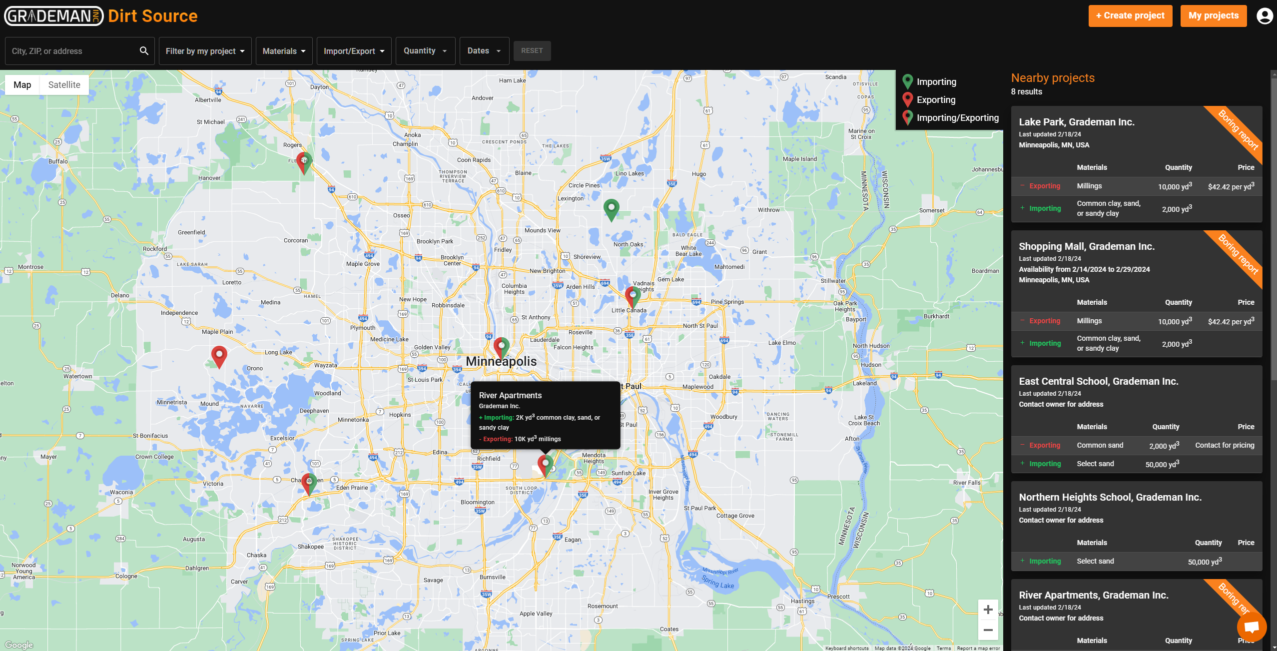
Task: Open Shopping Mall, Grademan Inc. project
Action: [x=1137, y=294]
